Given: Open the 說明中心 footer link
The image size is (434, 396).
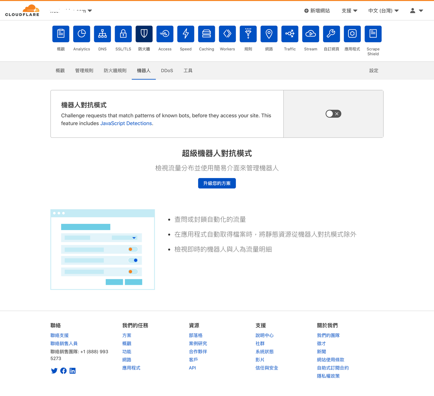Looking at the screenshot, I should click(x=265, y=335).
